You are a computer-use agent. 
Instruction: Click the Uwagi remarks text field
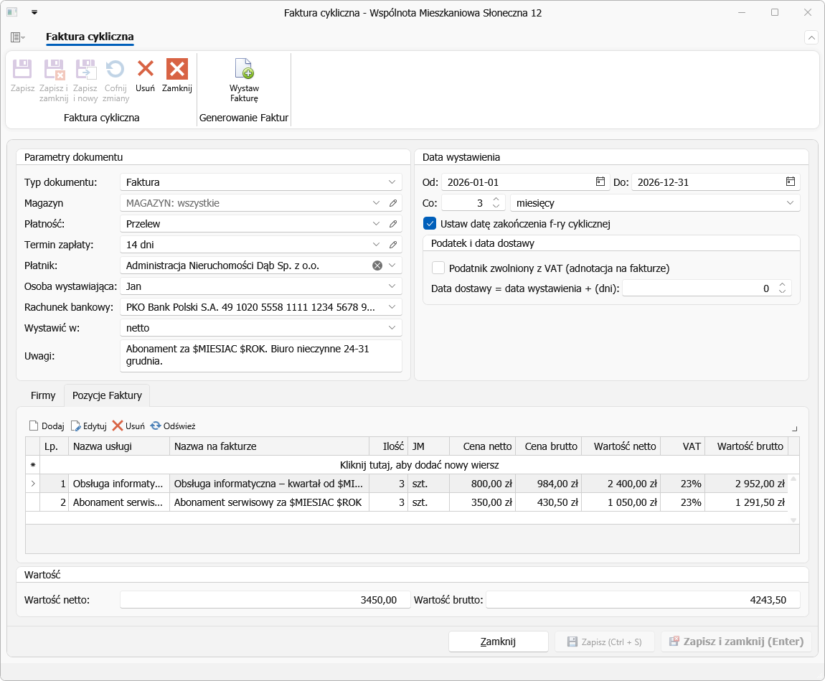click(261, 356)
